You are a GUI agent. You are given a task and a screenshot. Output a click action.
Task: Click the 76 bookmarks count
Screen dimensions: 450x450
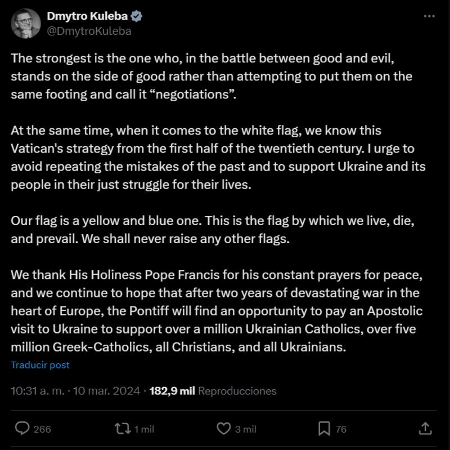[341, 429]
